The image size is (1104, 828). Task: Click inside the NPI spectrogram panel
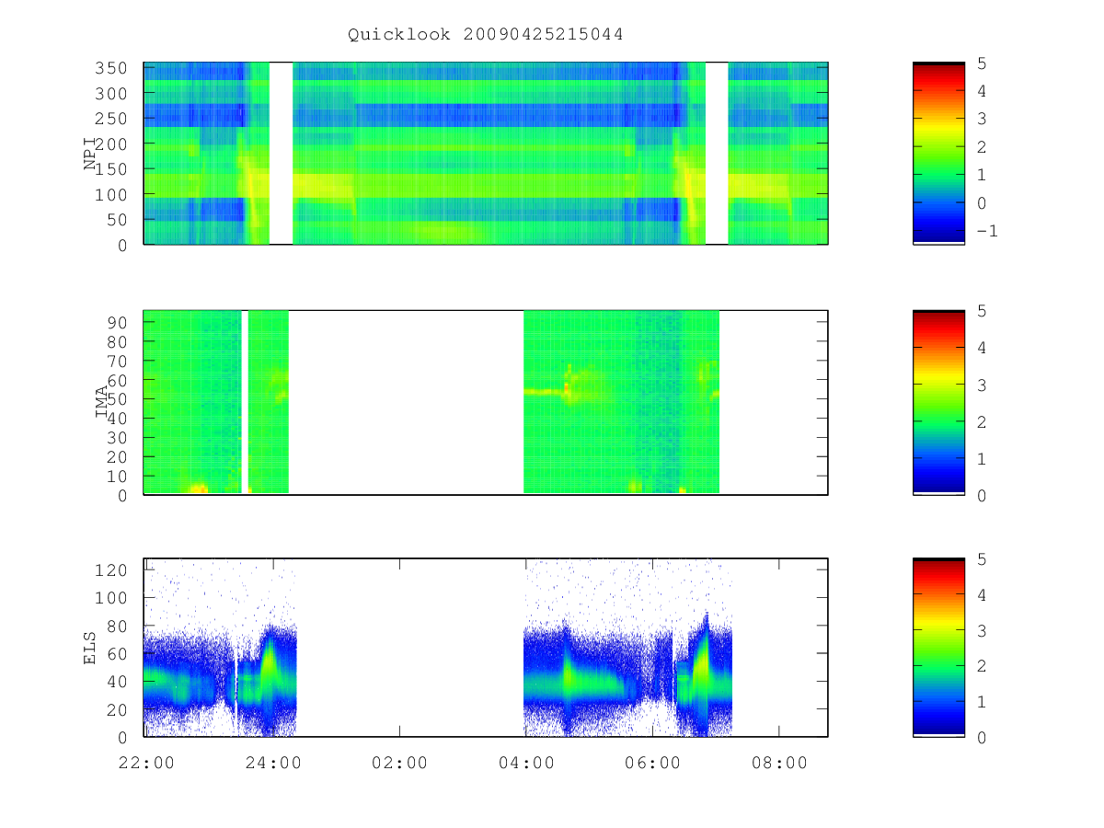[486, 153]
